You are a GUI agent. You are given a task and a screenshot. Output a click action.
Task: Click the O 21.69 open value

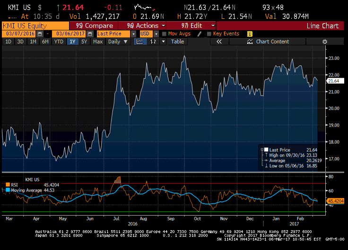point(148,17)
